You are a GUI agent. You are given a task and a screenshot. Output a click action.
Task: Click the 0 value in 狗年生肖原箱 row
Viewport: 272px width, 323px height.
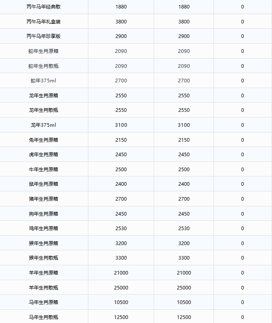pyautogui.click(x=243, y=214)
